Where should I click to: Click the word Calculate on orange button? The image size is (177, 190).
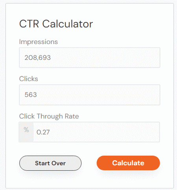pyautogui.click(x=128, y=163)
